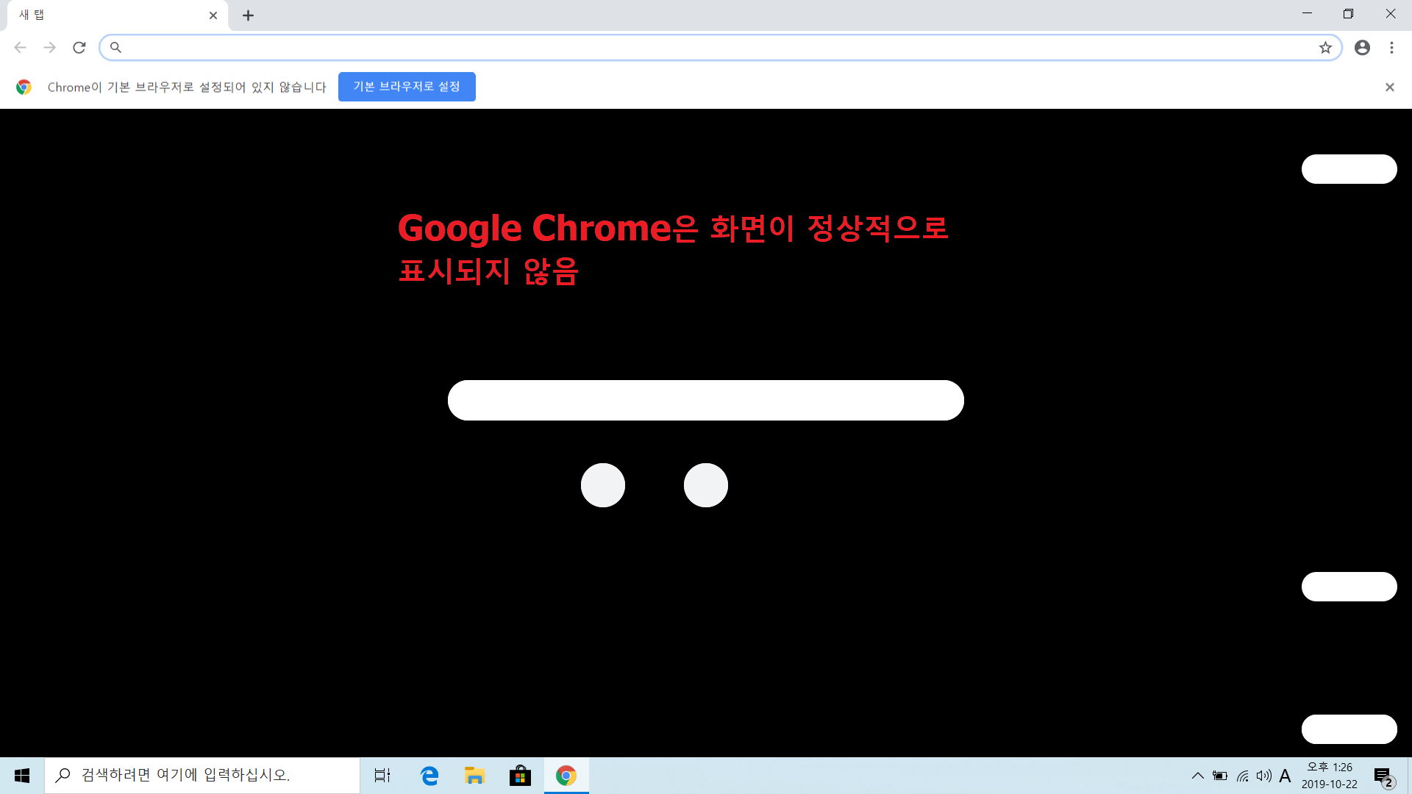Click the Chrome logo in the infobar
The width and height of the screenshot is (1412, 794).
click(x=24, y=87)
